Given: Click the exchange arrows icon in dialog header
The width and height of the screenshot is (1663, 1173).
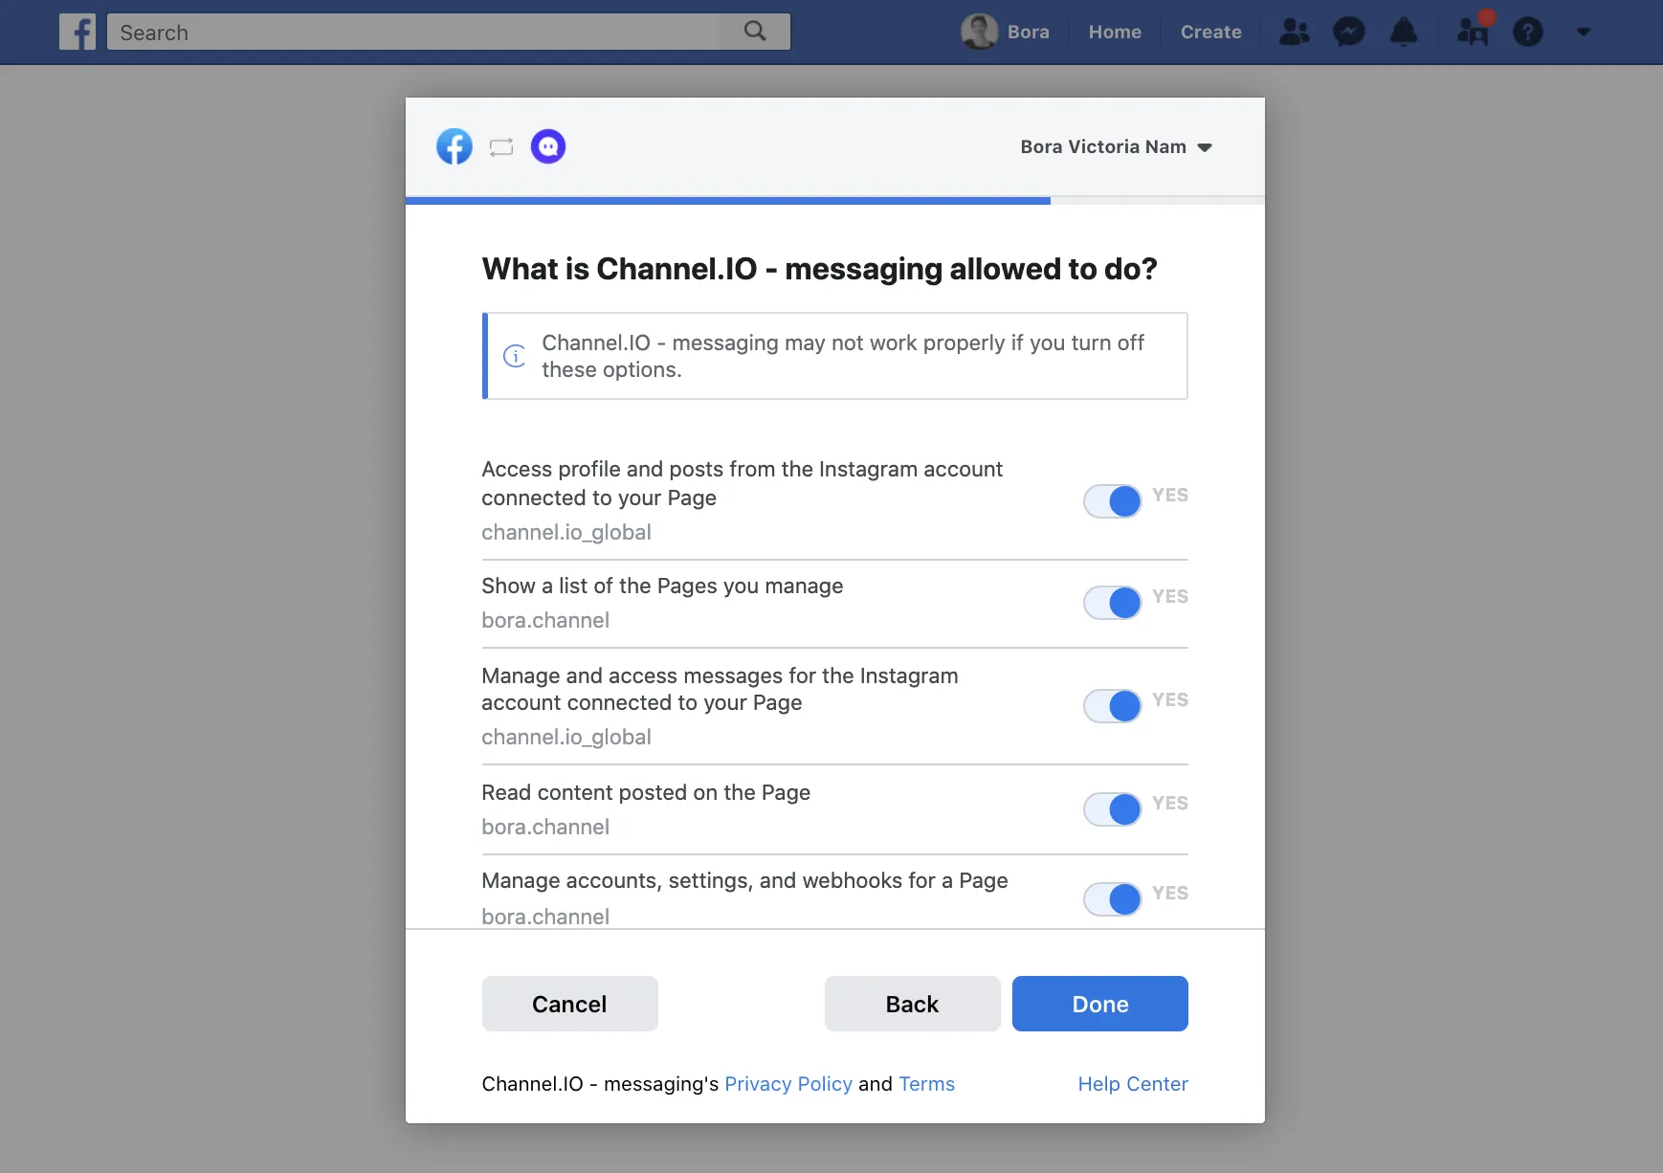Looking at the screenshot, I should click(x=501, y=146).
